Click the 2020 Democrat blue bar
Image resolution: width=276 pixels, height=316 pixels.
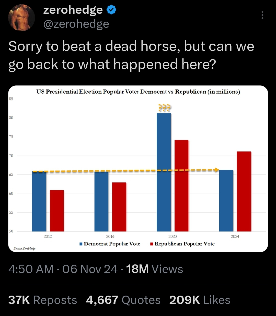coord(164,172)
